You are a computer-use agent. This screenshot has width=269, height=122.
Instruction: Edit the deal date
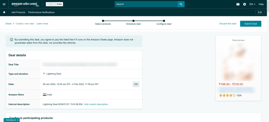(x=136, y=84)
